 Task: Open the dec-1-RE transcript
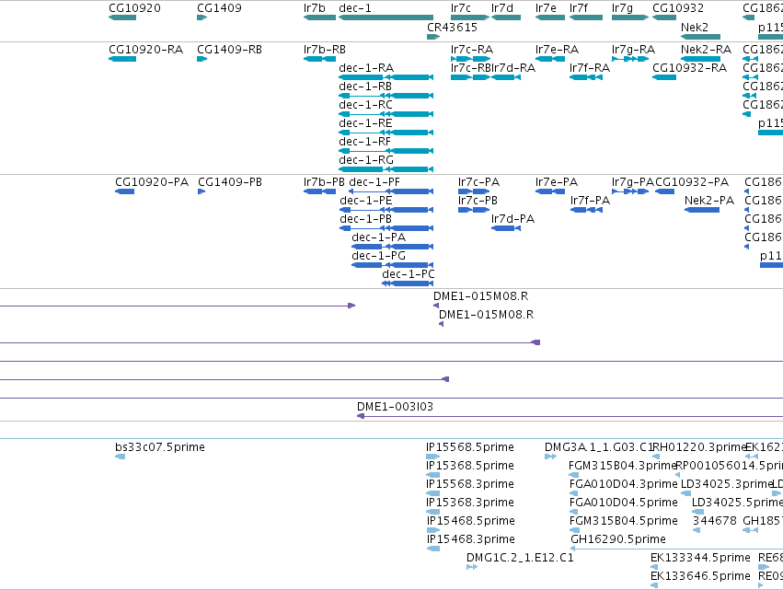click(365, 123)
